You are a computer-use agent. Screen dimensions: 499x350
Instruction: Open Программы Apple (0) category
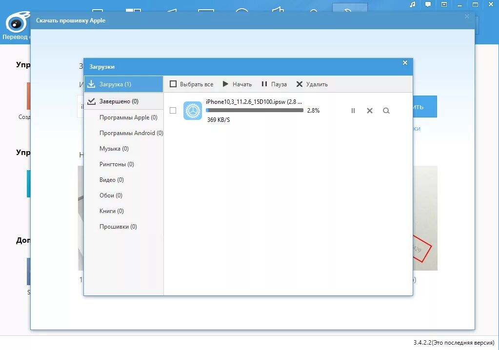click(x=128, y=117)
